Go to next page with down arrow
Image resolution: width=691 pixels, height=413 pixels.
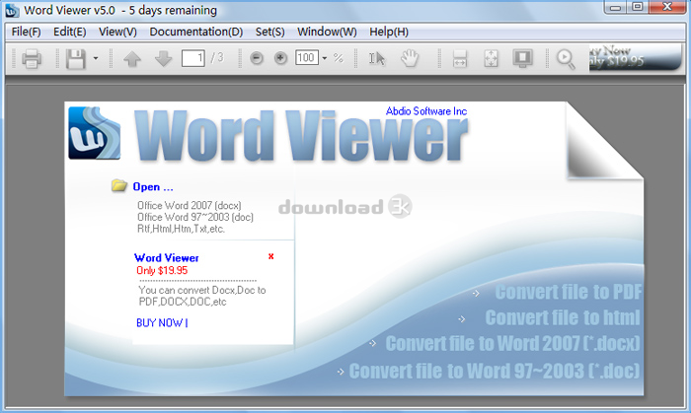(164, 58)
